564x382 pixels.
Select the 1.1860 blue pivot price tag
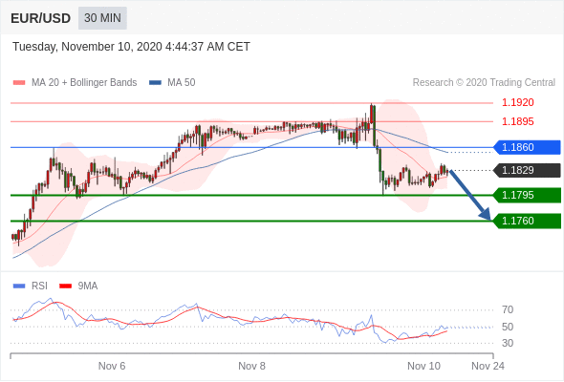pos(528,147)
